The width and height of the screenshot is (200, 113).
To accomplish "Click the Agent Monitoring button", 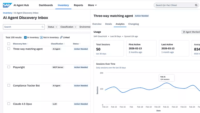I will coord(191,32).
